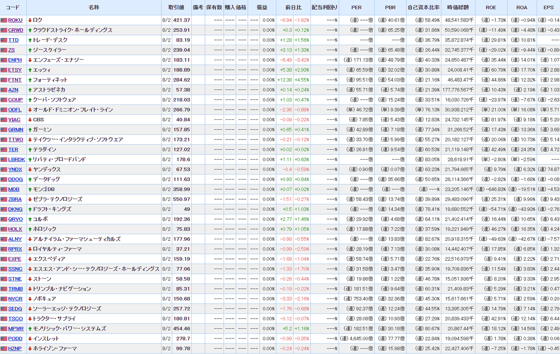Viewport: 560px width, 354px height.
Task: Click the US flag icon beside HZNP
Action: [x=4, y=348]
